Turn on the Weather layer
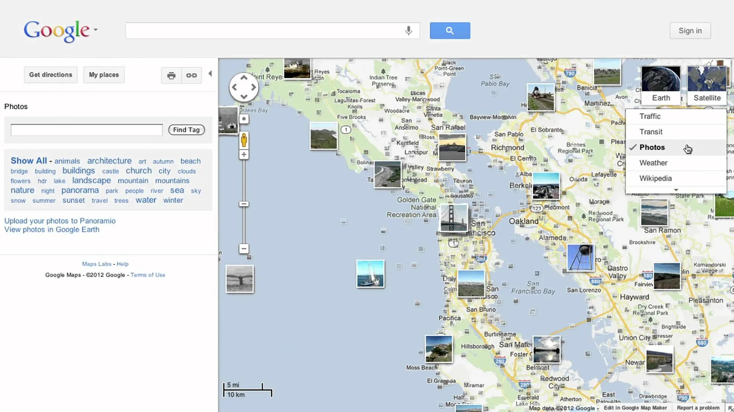This screenshot has width=734, height=412. 653,163
